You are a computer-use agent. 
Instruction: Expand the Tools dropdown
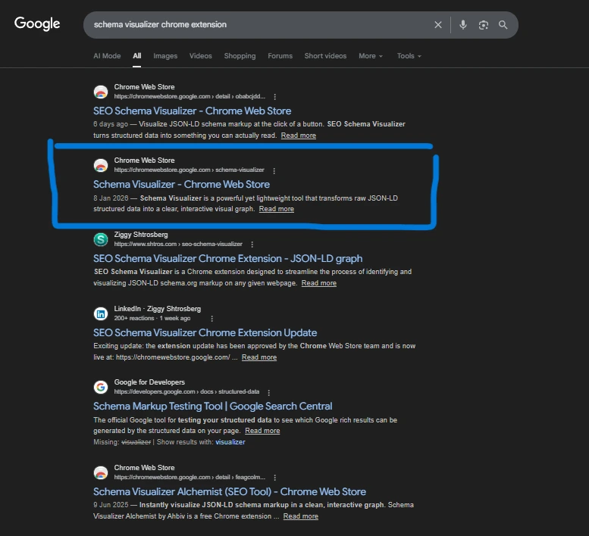409,56
